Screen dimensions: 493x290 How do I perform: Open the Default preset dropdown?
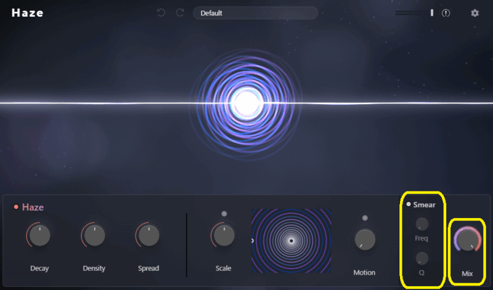(x=255, y=13)
